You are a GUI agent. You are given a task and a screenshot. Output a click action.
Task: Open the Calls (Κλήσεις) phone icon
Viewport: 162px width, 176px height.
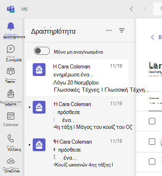pyautogui.click(x=11, y=138)
